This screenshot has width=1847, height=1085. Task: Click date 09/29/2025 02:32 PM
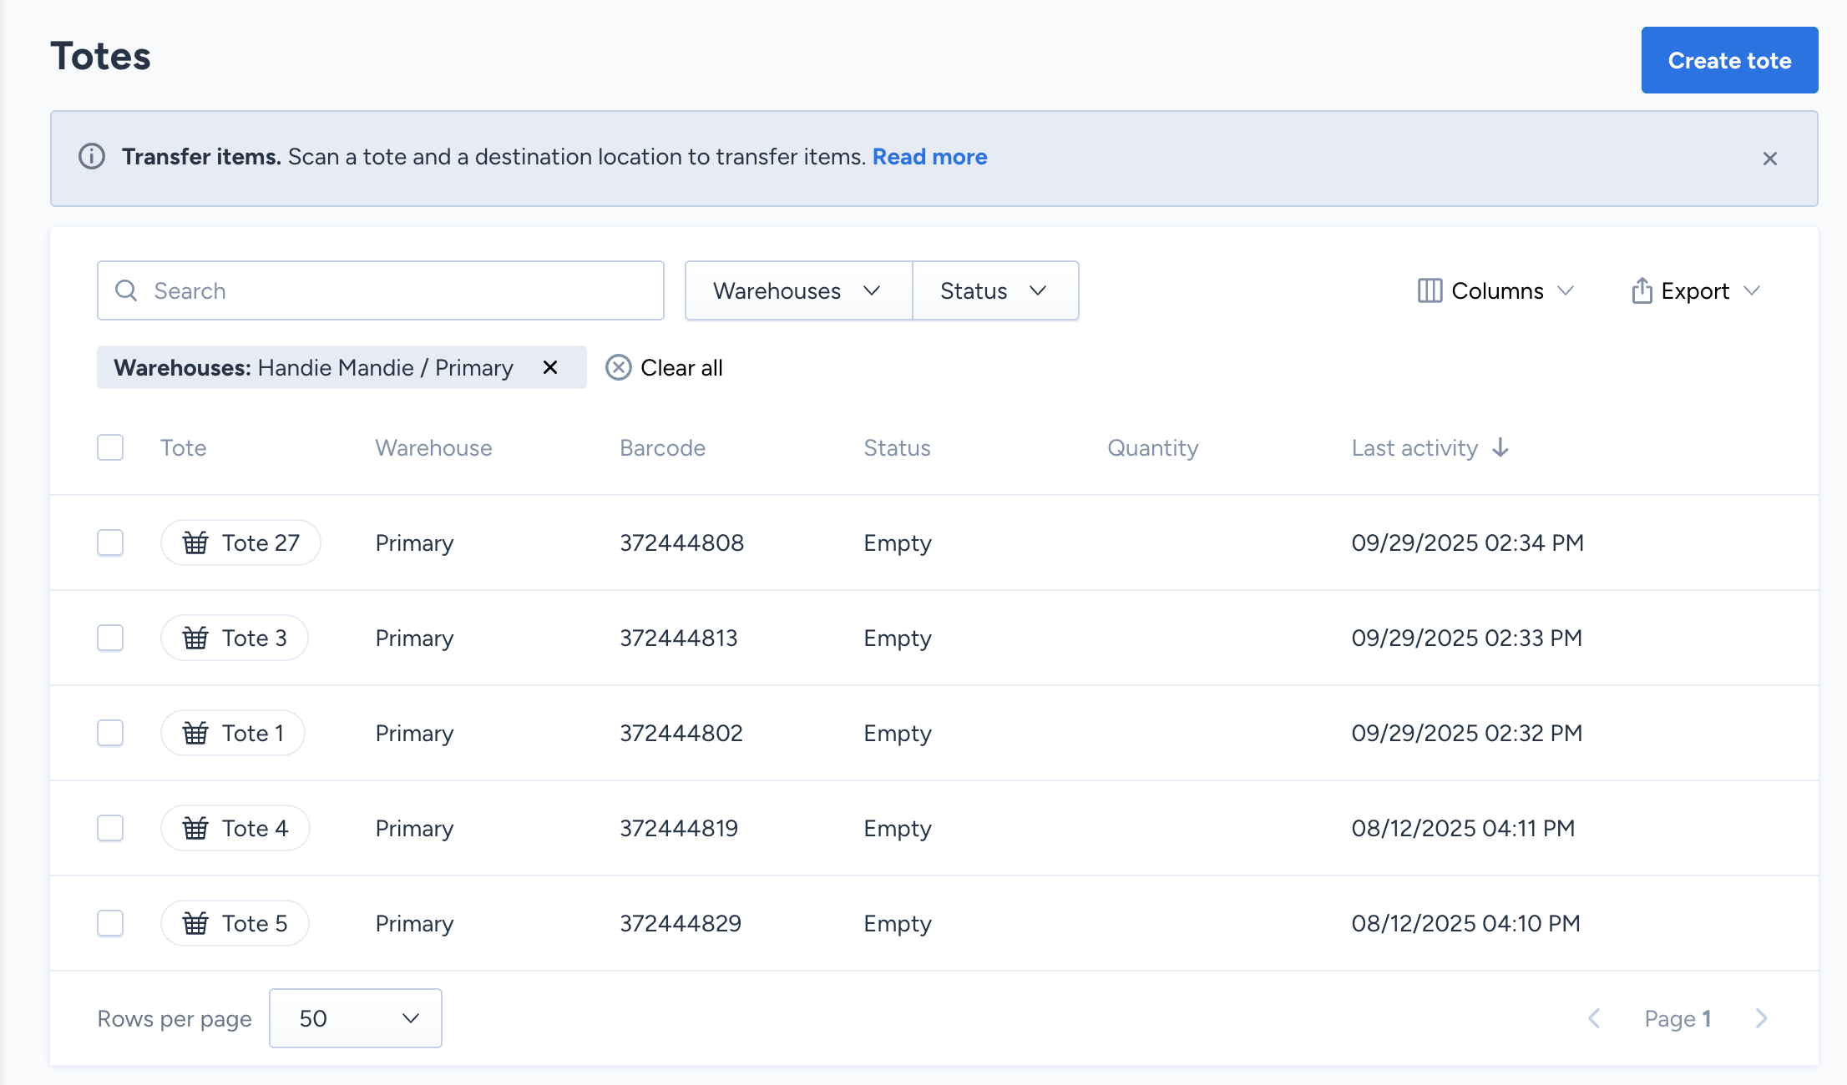1466,733
